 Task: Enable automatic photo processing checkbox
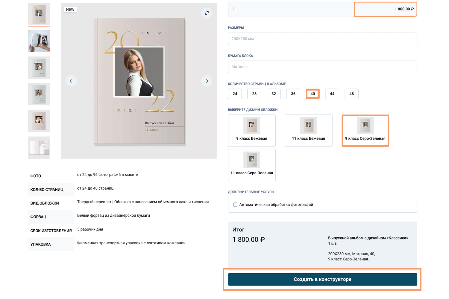pyautogui.click(x=235, y=205)
